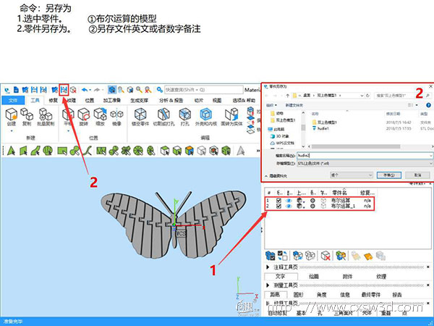
Task: Click the 取消 (Cancel) button in dialog
Action: 417,175
